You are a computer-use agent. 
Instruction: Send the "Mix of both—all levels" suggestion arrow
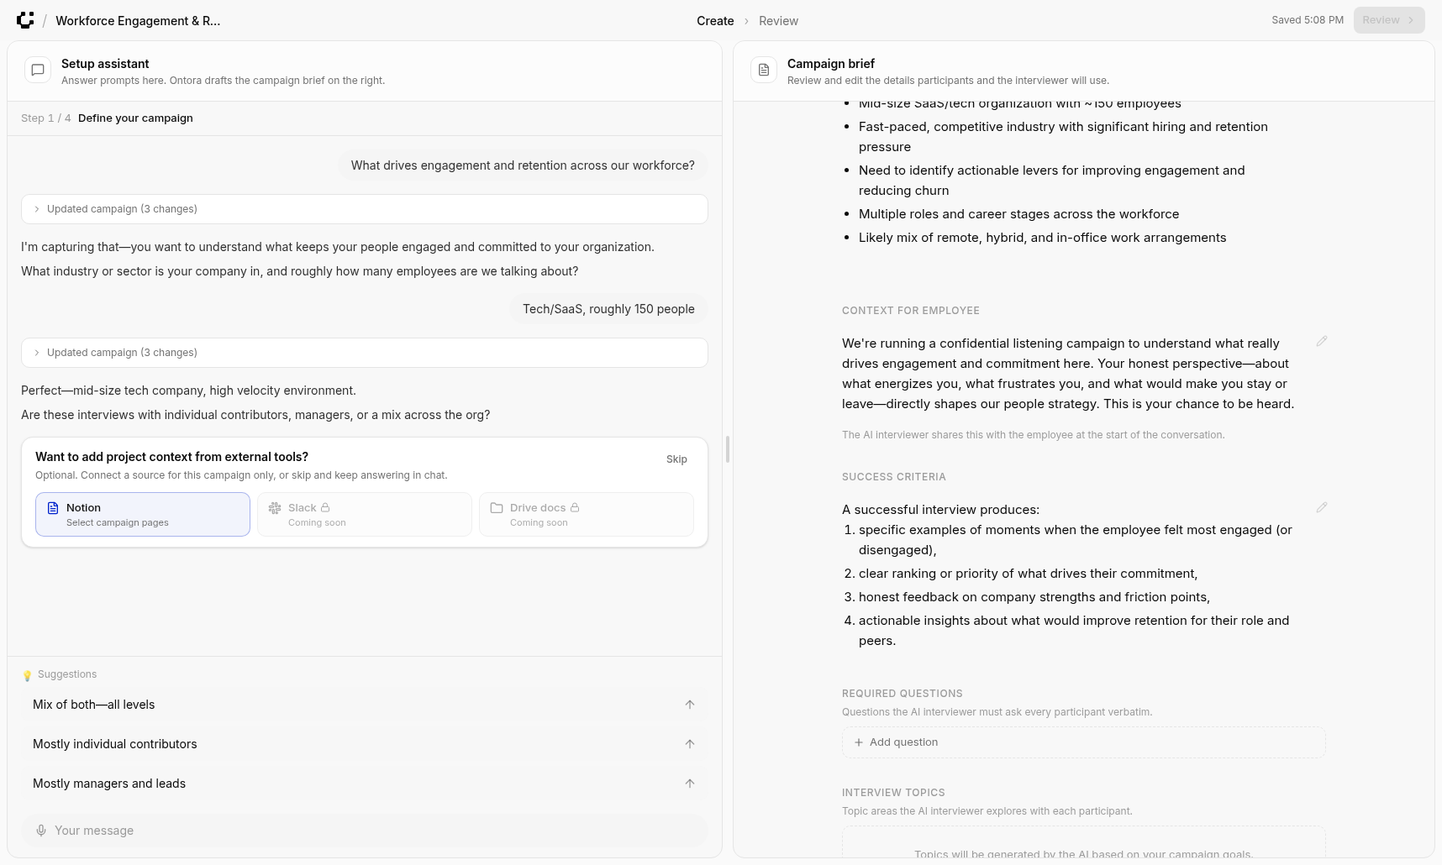click(690, 705)
